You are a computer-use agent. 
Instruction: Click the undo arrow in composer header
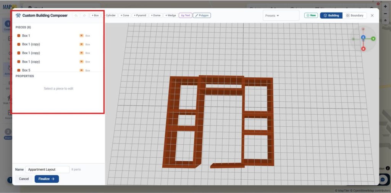76,16
